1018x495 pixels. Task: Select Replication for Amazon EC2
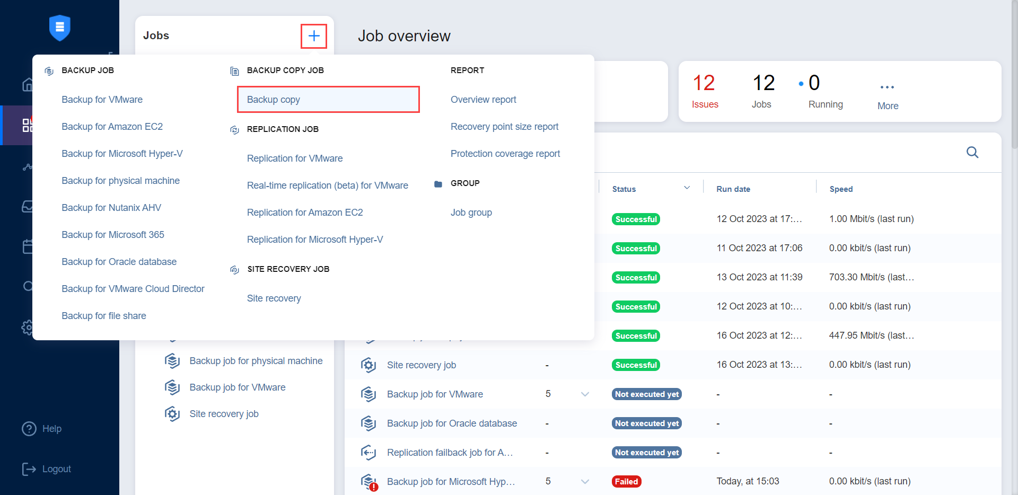tap(305, 213)
